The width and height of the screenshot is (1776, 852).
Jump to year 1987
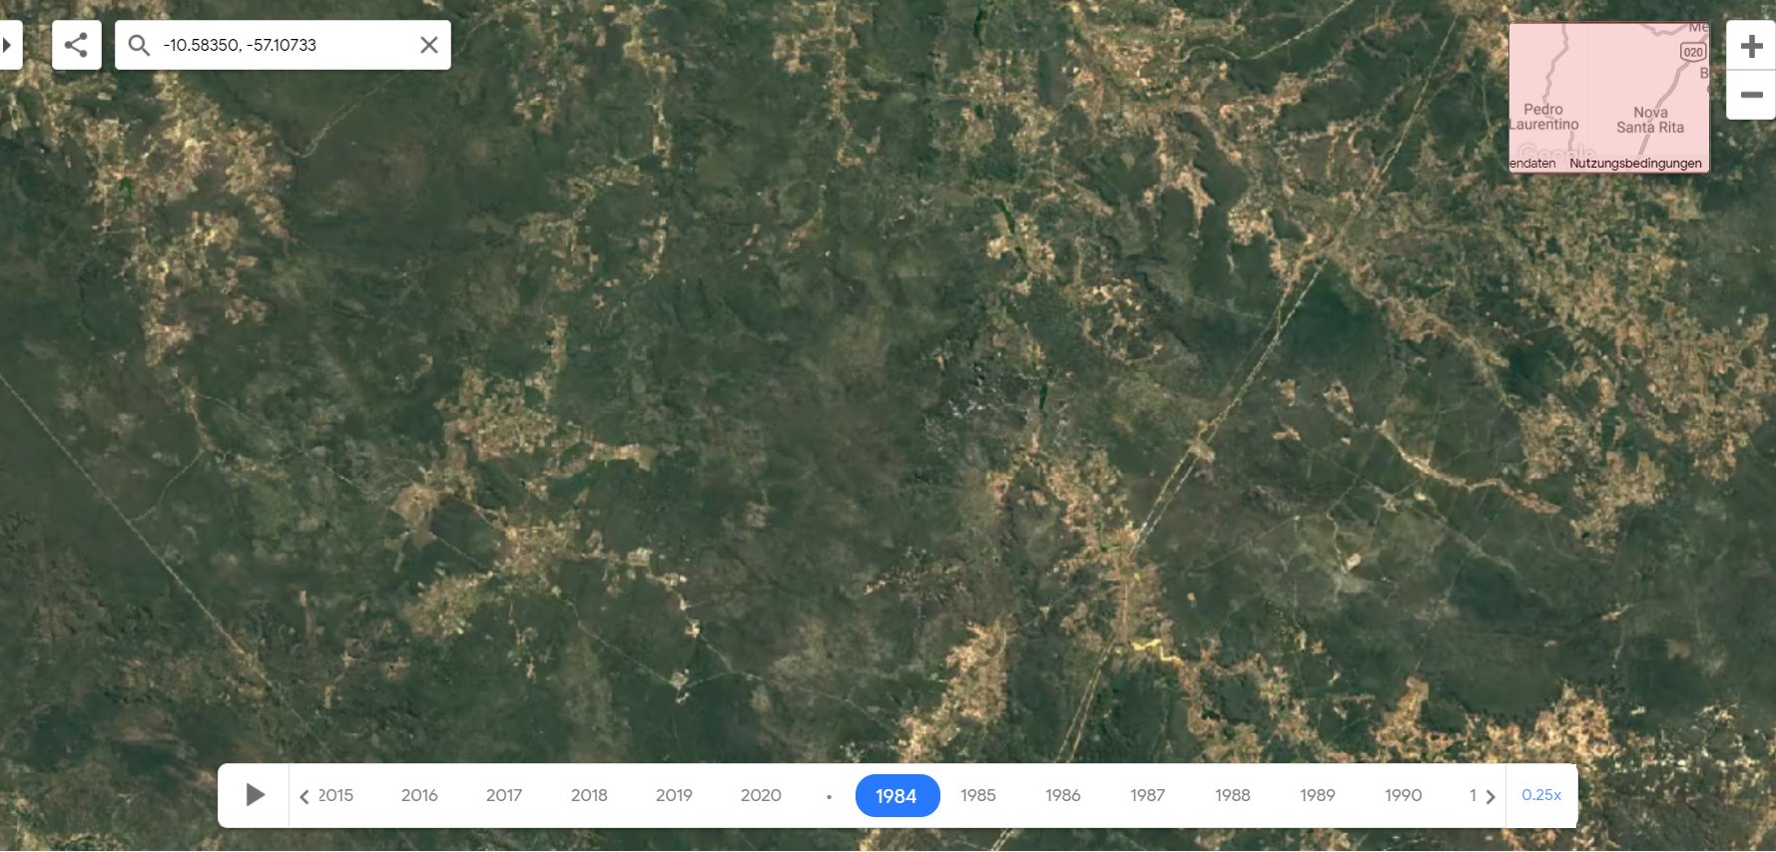pyautogui.click(x=1148, y=795)
